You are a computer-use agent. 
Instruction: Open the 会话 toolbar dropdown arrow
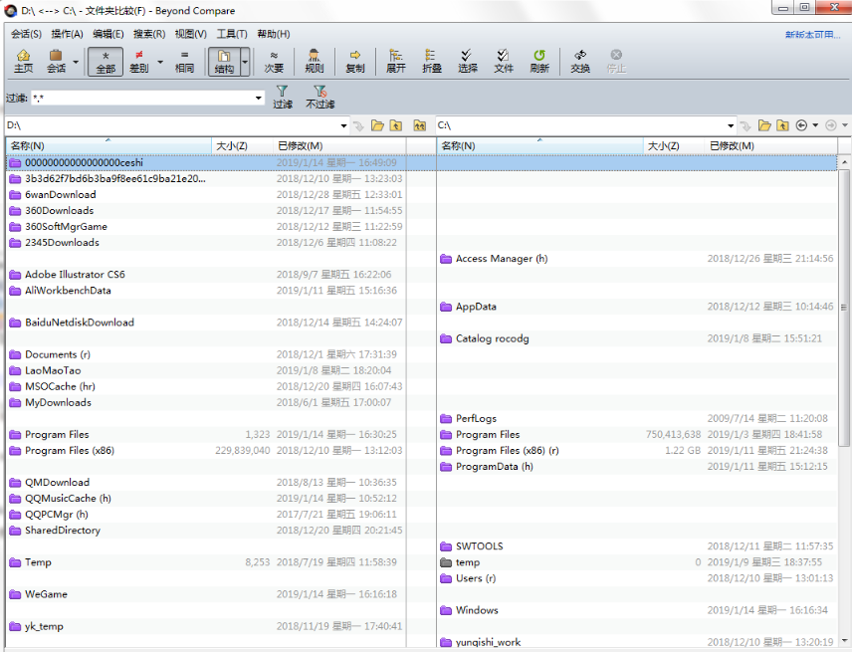tap(76, 62)
